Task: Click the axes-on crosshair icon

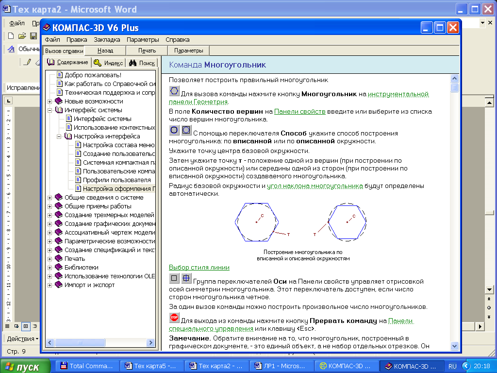Action: [x=186, y=278]
